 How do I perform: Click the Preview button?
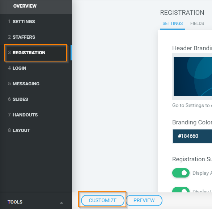click(144, 200)
